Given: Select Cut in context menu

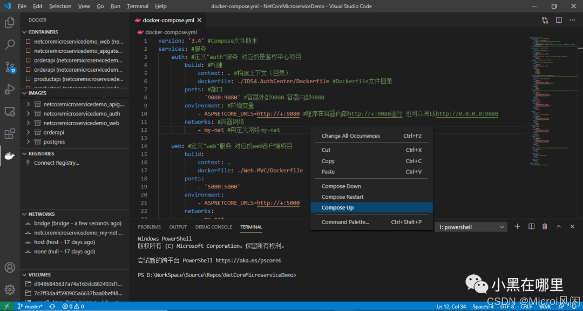Looking at the screenshot, I should 371,150.
